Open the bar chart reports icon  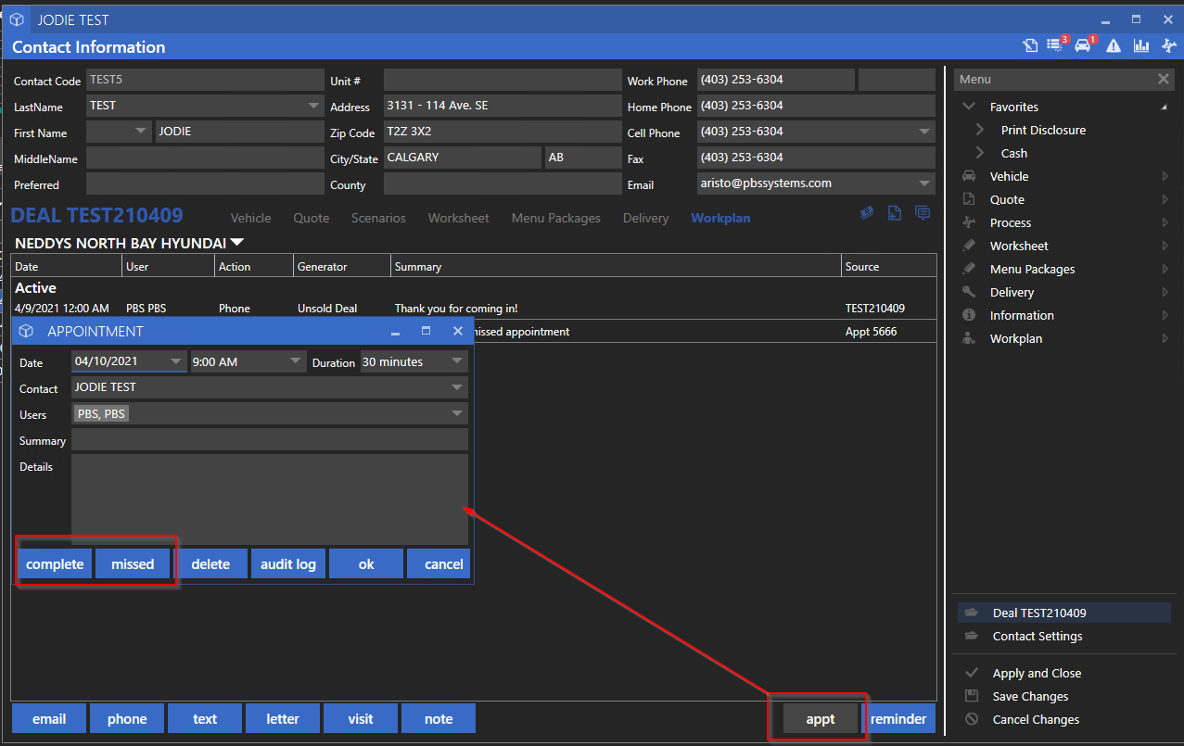1141,45
